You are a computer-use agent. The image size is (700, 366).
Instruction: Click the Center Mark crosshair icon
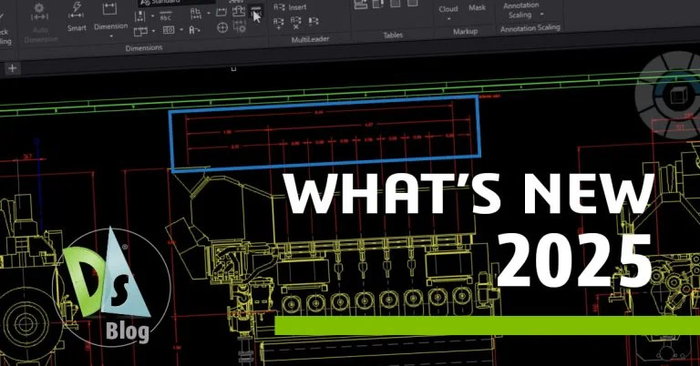pos(221,28)
